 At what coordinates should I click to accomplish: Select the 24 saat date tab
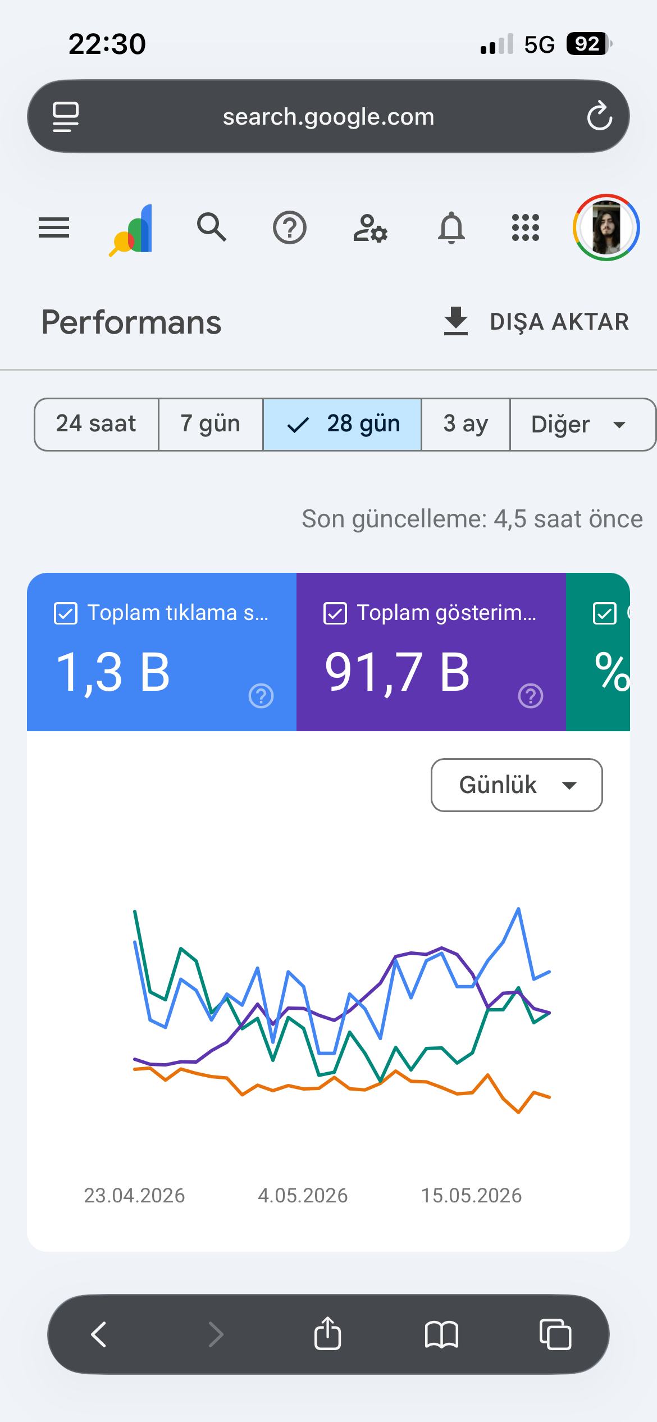pyautogui.click(x=96, y=425)
